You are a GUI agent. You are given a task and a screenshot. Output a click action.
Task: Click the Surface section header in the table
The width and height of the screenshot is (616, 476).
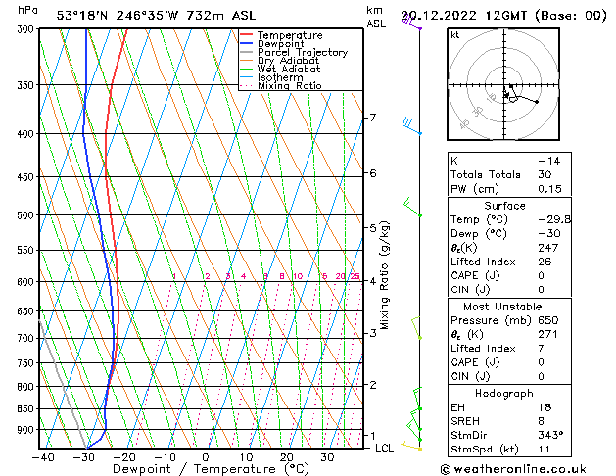(506, 206)
